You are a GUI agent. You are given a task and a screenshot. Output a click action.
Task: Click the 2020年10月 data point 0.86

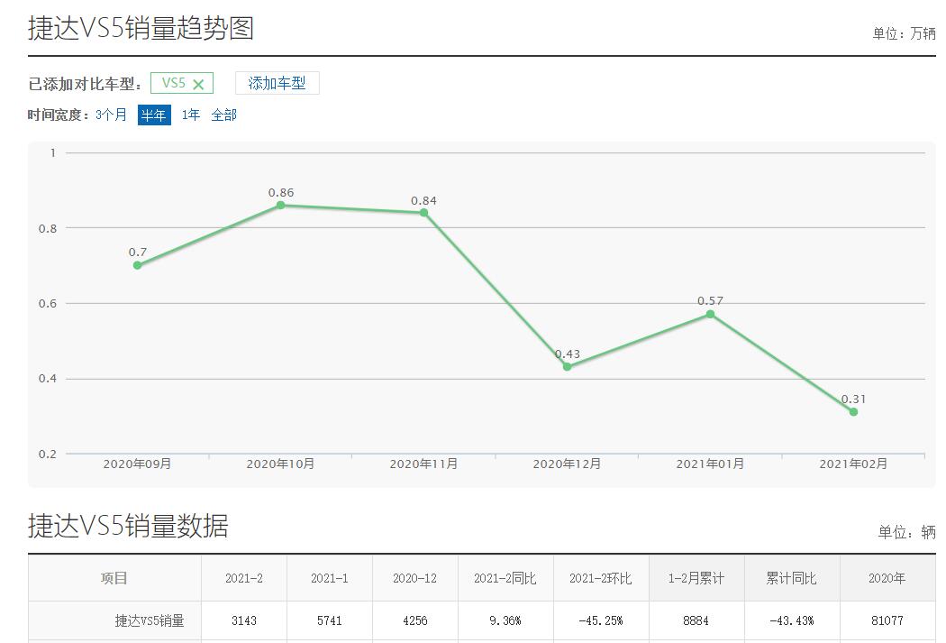[x=280, y=205]
